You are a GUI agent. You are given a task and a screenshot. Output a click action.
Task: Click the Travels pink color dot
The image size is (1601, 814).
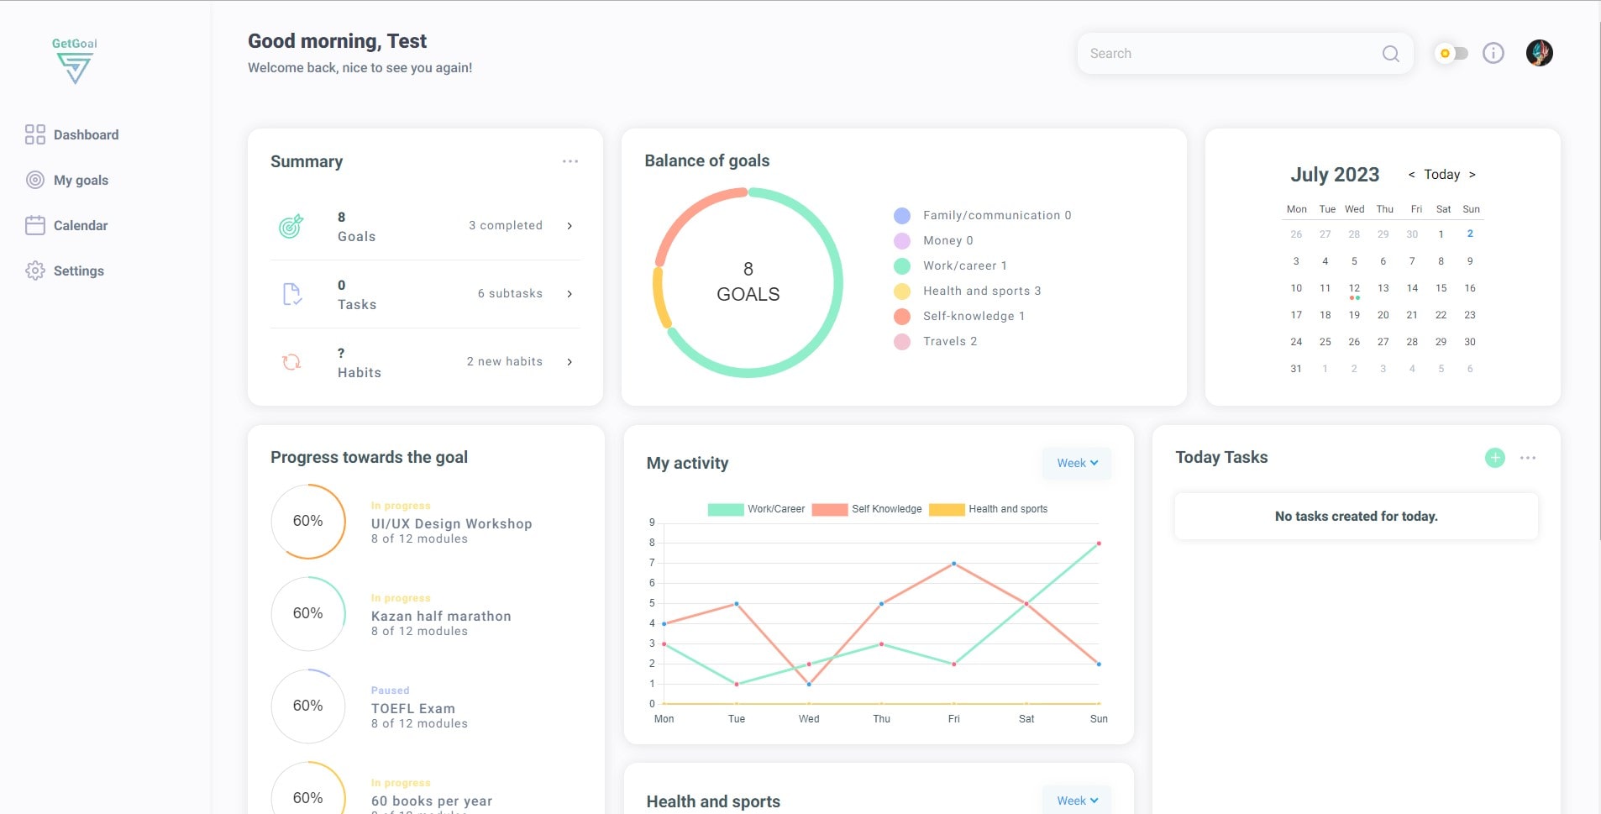[902, 342]
